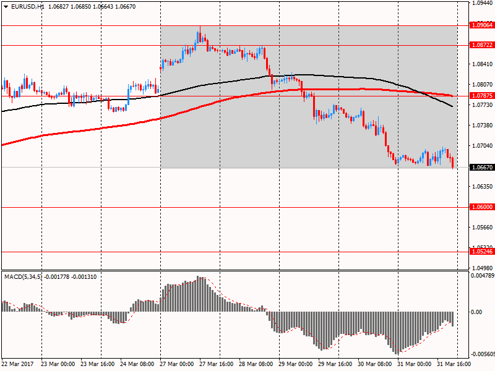Click the 1.08722 price label on axis
The width and height of the screenshot is (495, 371).
pos(481,45)
